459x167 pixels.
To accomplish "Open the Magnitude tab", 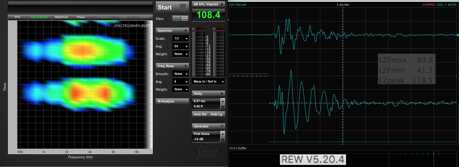I will tap(61, 17).
